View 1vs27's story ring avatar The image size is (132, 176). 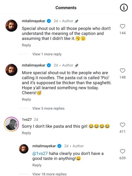[x=11, y=124]
